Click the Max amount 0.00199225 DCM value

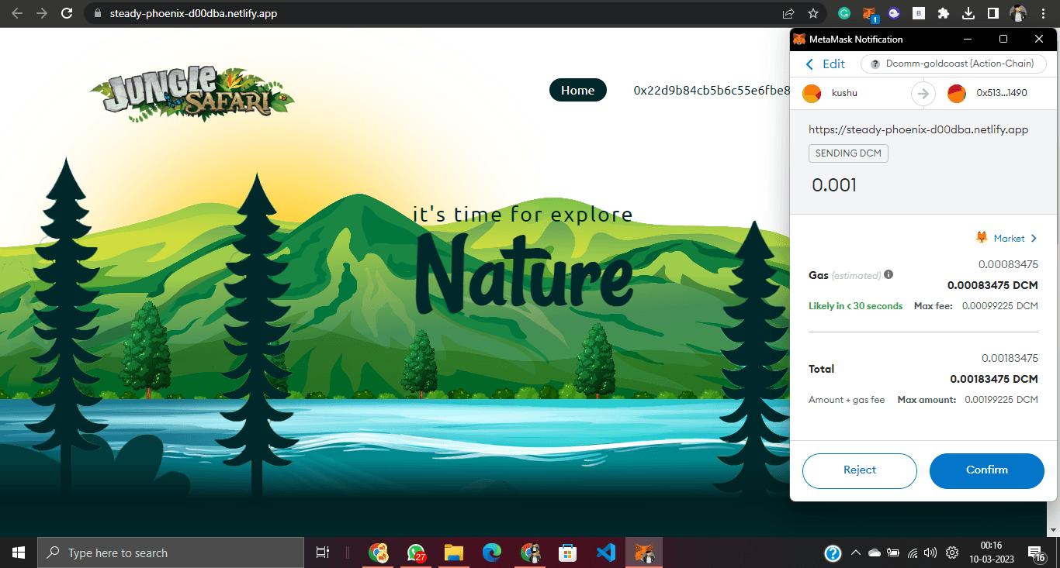1001,400
